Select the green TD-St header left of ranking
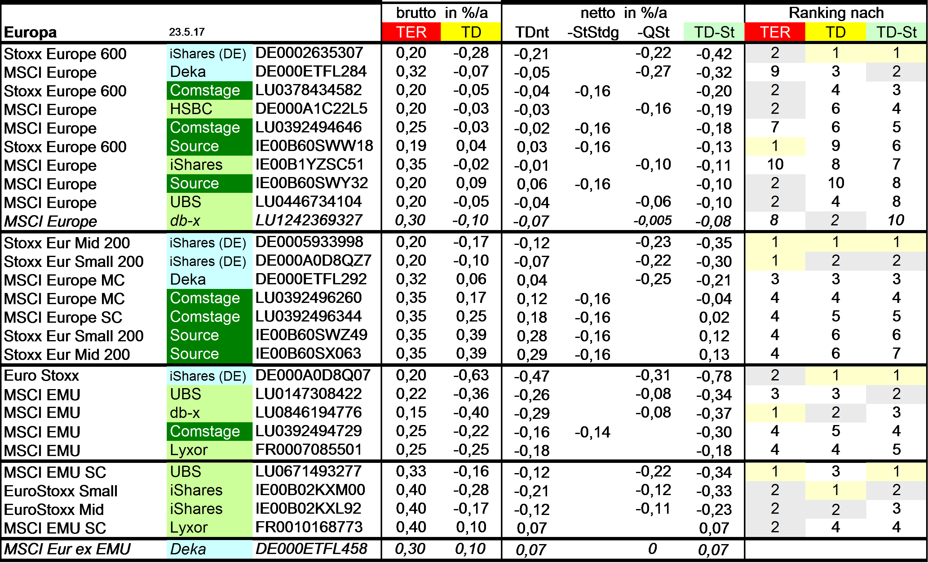928x563 pixels. click(714, 32)
